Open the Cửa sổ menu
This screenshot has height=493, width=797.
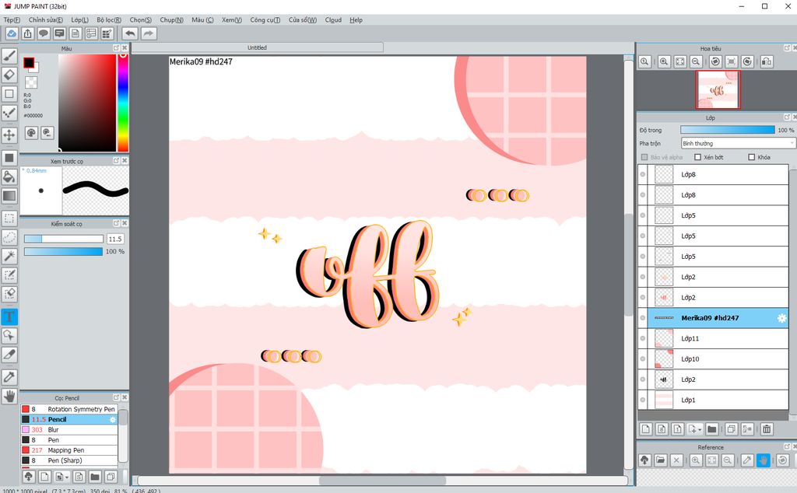(303, 19)
